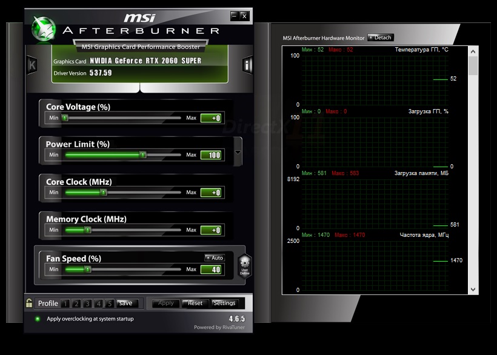
Task: Click the Powered by RivaTuner text
Action: point(219,327)
